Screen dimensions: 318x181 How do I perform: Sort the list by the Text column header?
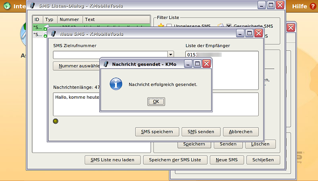[116, 19]
